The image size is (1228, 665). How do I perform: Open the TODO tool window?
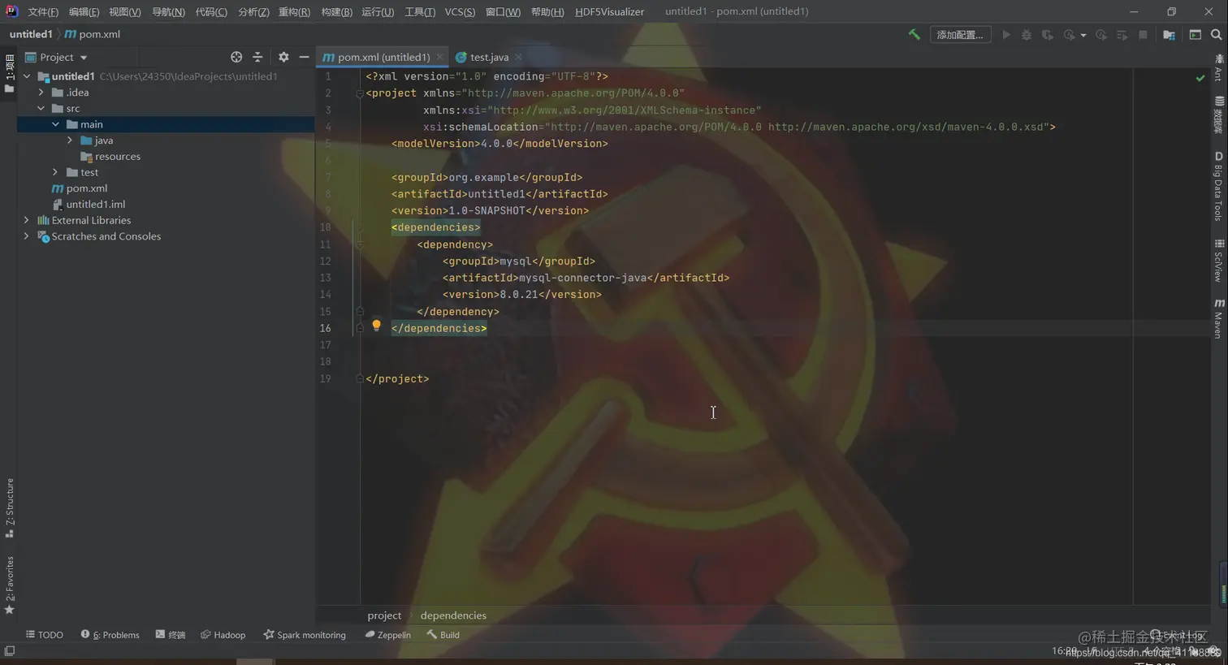(x=44, y=635)
